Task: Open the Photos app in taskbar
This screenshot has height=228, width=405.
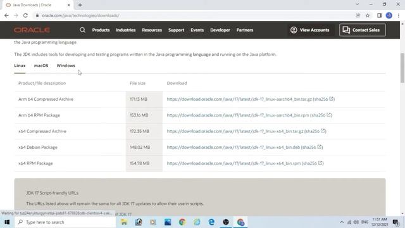Action: click(168, 222)
